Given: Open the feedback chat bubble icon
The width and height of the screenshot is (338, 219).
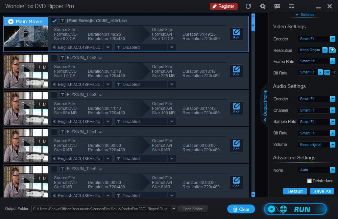Looking at the screenshot, I should click(x=277, y=6).
